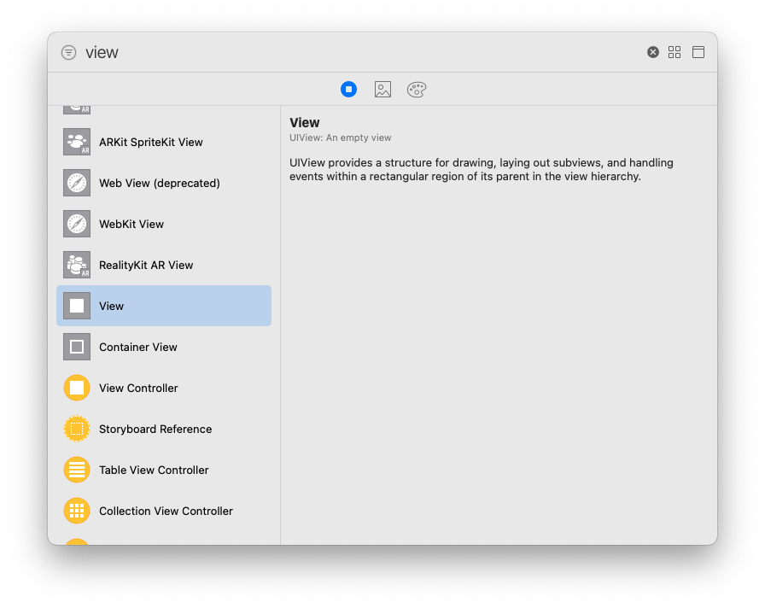Switch the library to grid icon view
Viewport: 765px width, 608px height.
pos(674,52)
